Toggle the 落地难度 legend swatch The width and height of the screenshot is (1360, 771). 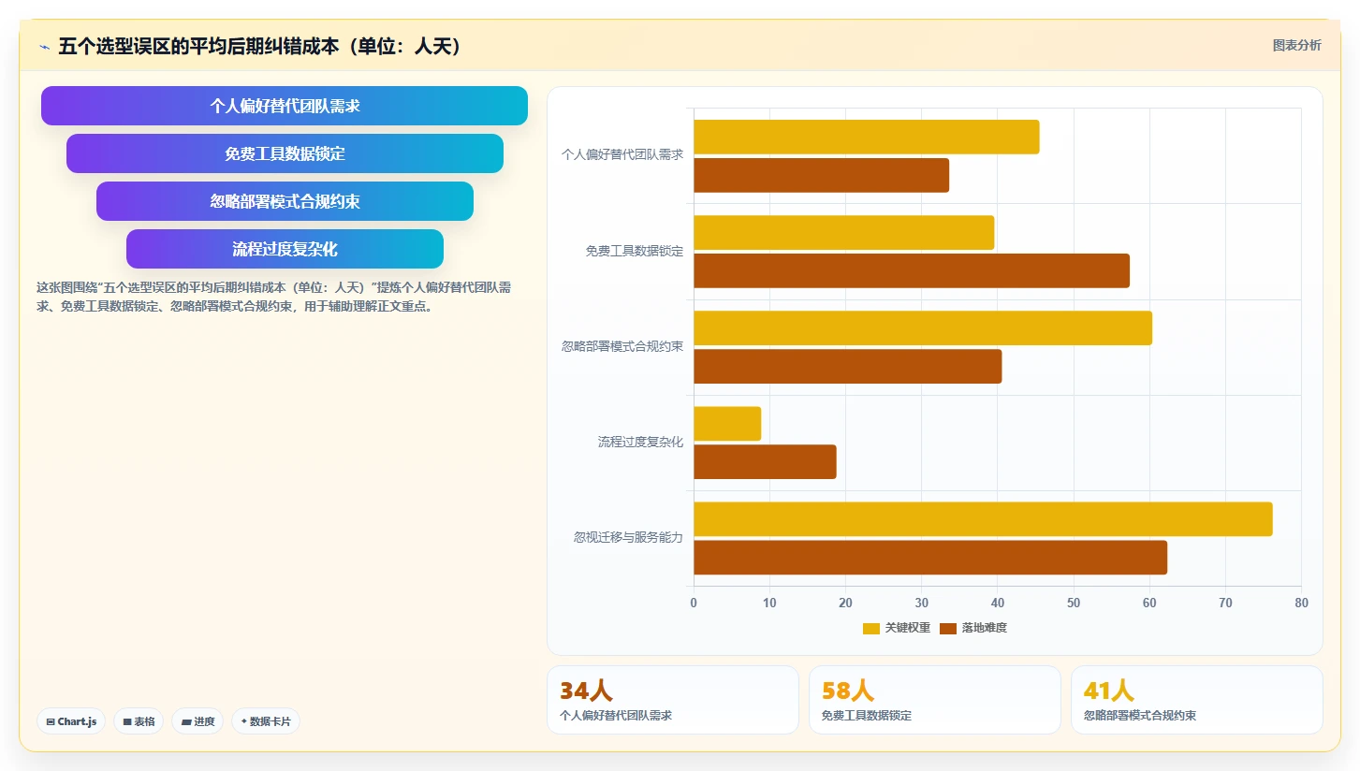tap(948, 628)
